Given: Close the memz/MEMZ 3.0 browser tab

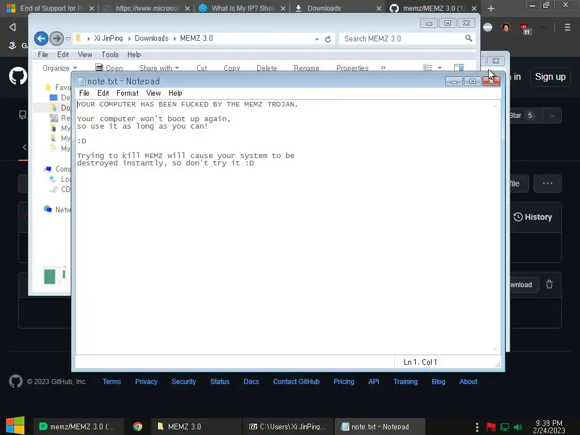Looking at the screenshot, I should pos(474,8).
